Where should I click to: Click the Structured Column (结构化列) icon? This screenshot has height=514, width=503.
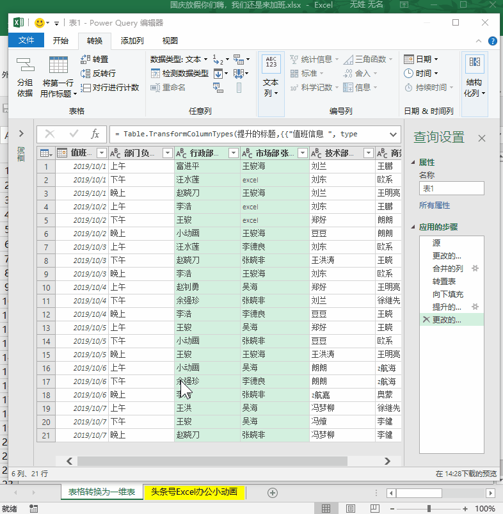click(x=474, y=63)
